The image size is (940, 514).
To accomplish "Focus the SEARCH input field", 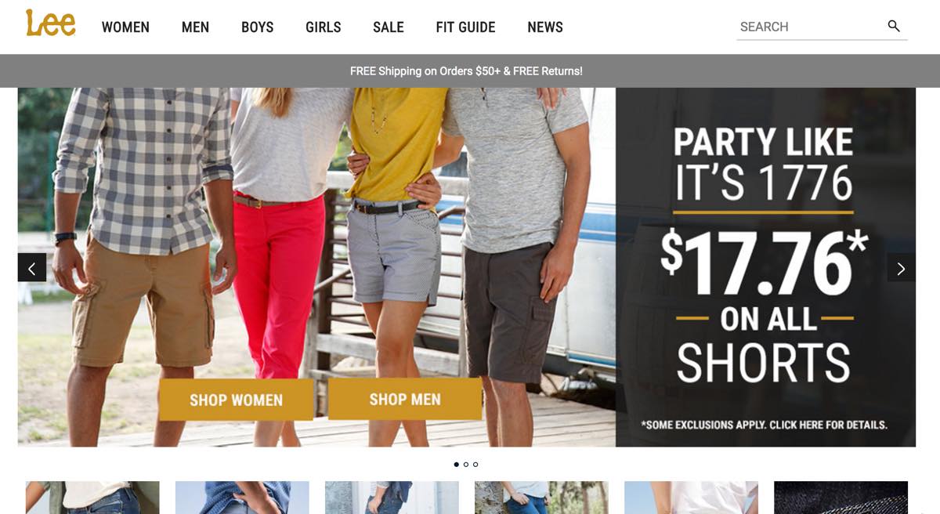I will 811,27.
